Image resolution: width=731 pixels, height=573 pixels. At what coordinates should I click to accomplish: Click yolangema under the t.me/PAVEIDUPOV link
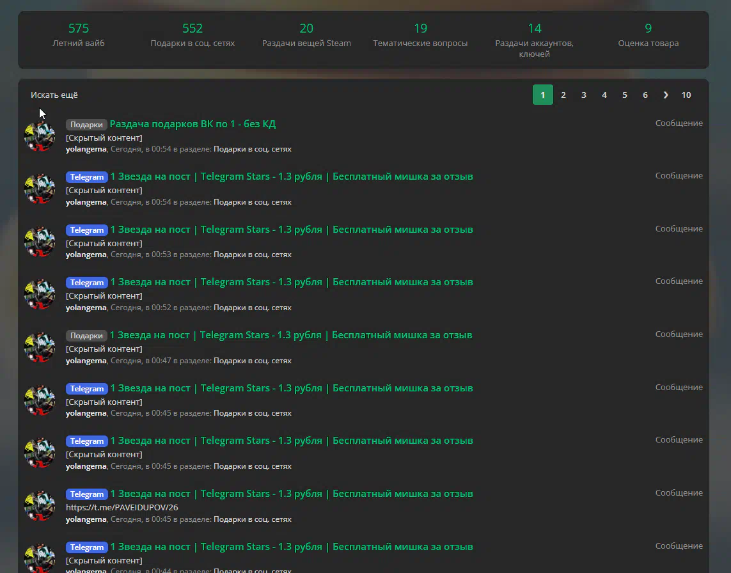(x=86, y=519)
